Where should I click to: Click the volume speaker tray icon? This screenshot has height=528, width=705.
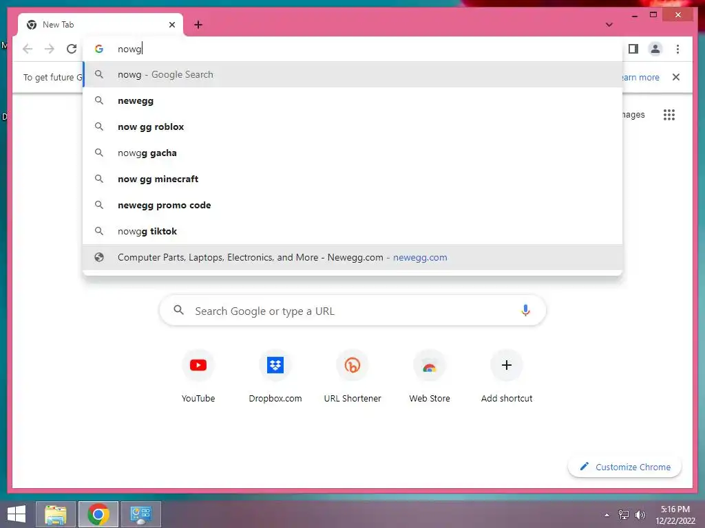pos(640,514)
